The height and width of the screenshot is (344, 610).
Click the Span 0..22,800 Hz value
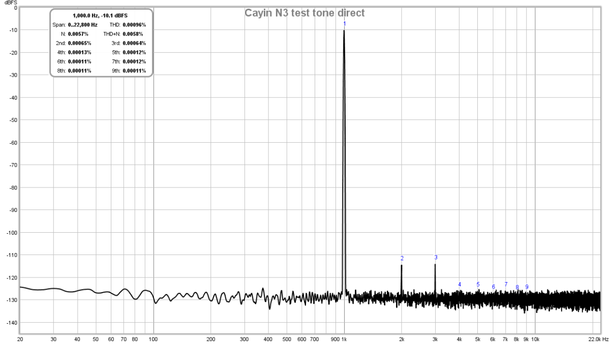82,24
